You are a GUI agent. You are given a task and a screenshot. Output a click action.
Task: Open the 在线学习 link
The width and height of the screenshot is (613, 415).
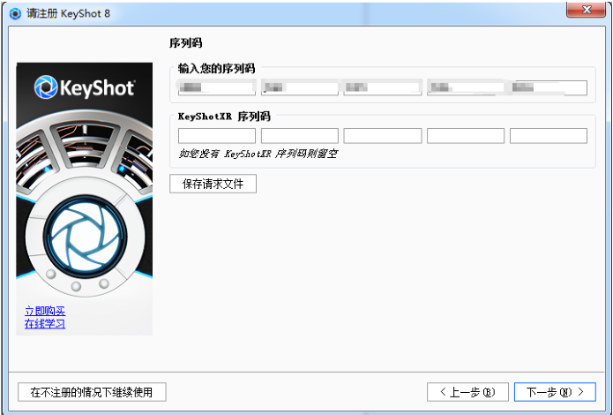(x=45, y=324)
